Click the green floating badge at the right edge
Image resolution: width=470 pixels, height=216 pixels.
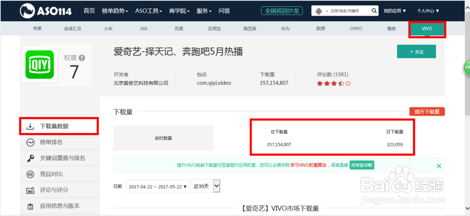point(467,67)
